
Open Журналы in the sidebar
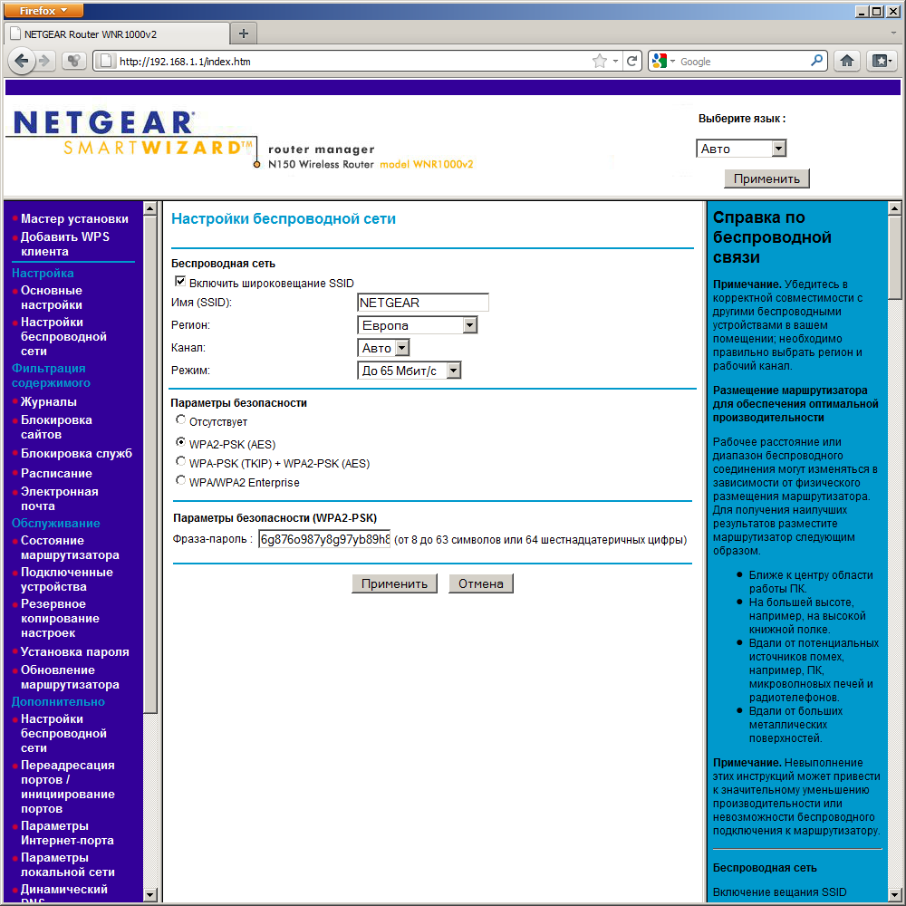[x=49, y=401]
